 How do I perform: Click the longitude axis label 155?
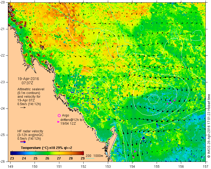(157, 167)
